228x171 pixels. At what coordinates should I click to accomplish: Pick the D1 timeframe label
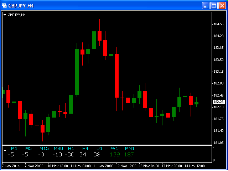[99, 148]
